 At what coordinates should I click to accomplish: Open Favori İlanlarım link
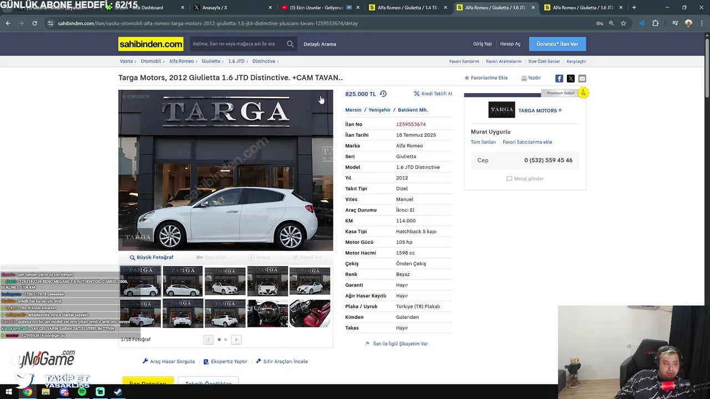tap(464, 62)
